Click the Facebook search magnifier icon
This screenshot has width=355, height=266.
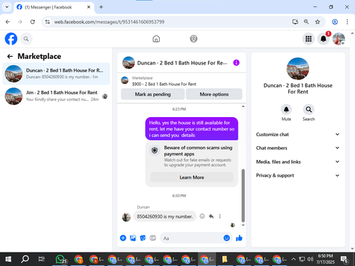coord(26,39)
